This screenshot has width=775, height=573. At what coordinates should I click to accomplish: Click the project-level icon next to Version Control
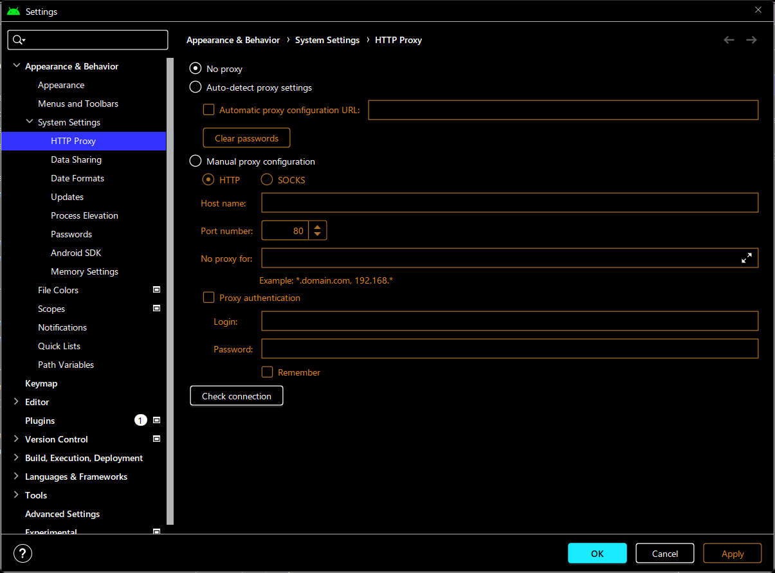tap(156, 439)
